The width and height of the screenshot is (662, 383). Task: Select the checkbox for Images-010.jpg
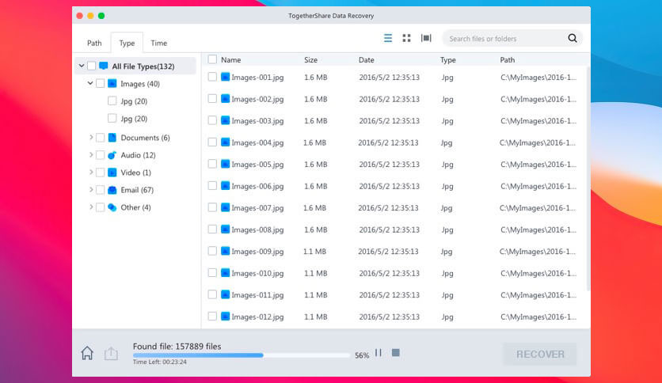pos(212,273)
